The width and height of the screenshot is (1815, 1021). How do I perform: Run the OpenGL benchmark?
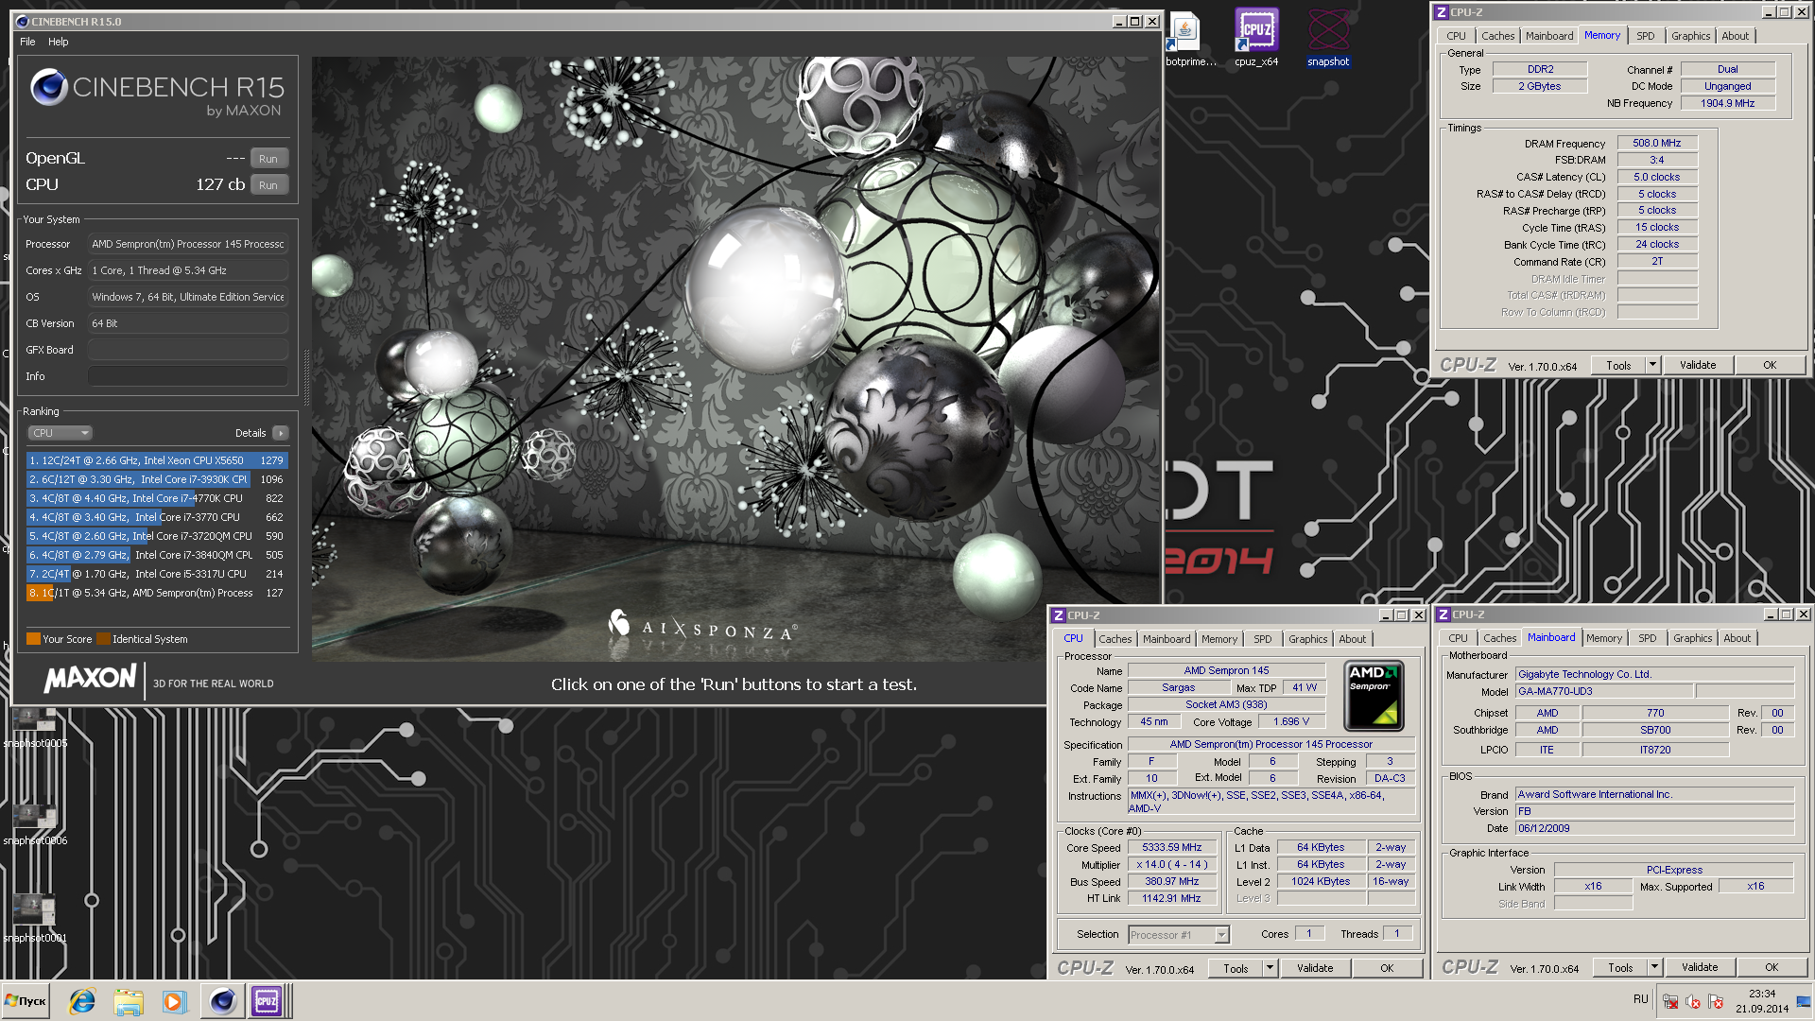[x=268, y=159]
